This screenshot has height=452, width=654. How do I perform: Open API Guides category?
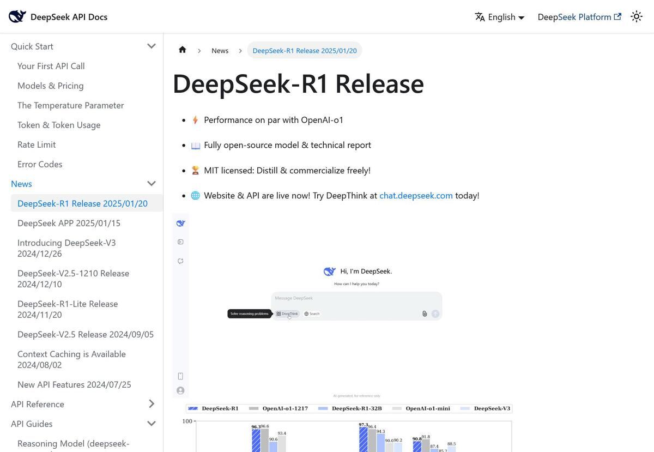tap(32, 424)
